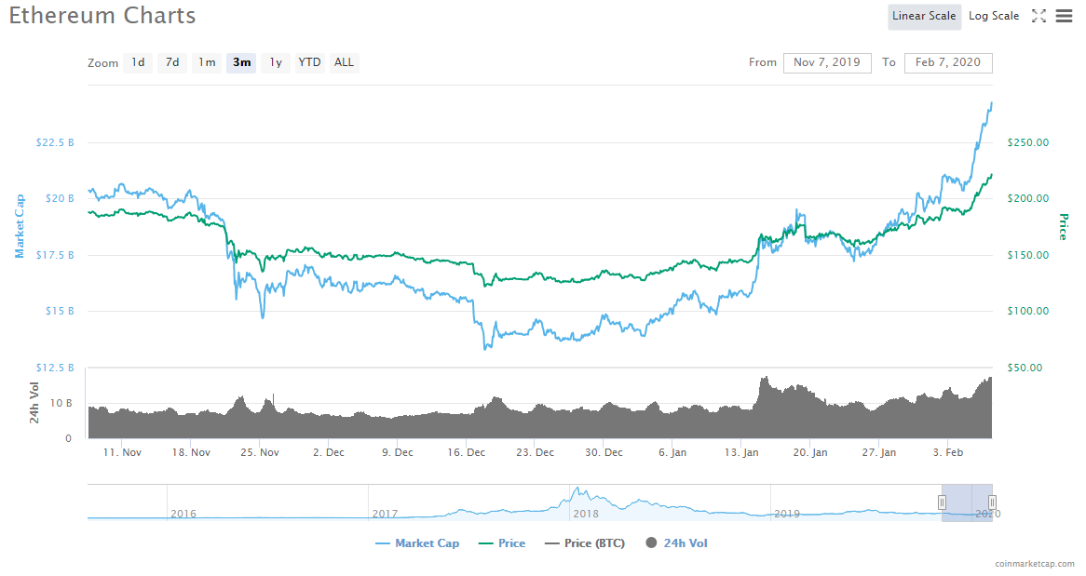The height and width of the screenshot is (576, 1086).
Task: Edit the To date field
Action: (x=948, y=62)
